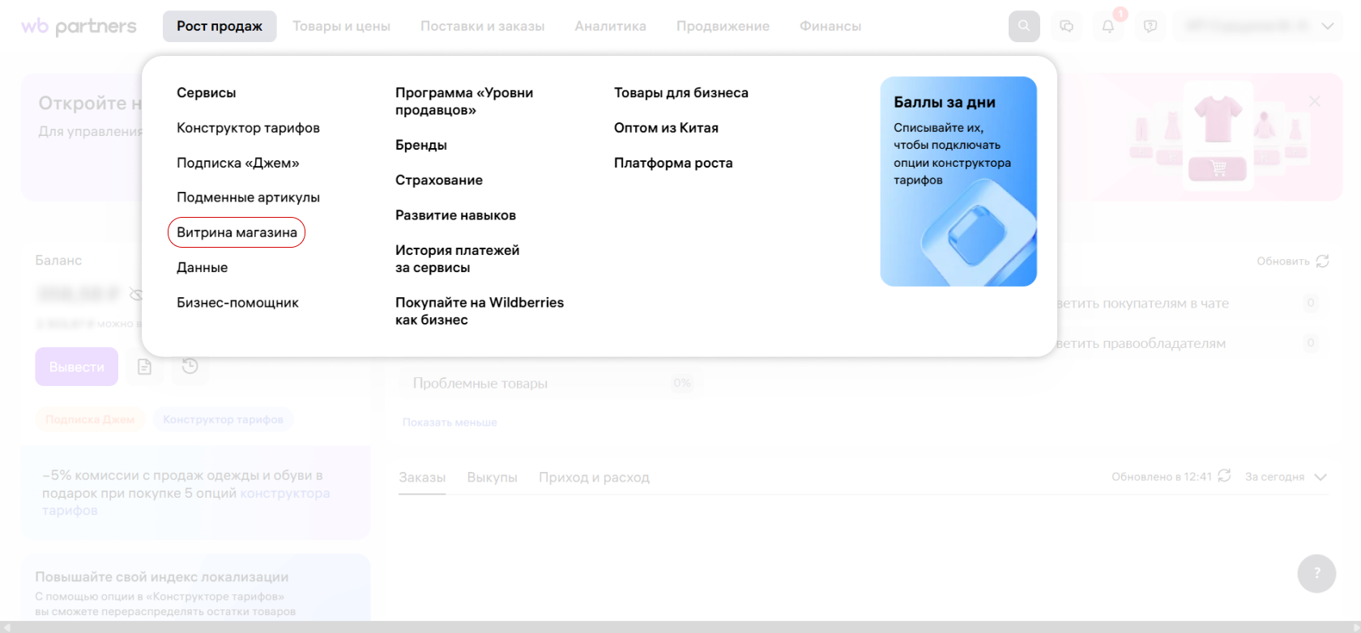Open the Баллы за дни promo card

[958, 181]
